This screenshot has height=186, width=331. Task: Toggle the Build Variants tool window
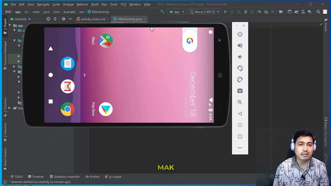pyautogui.click(x=5, y=159)
